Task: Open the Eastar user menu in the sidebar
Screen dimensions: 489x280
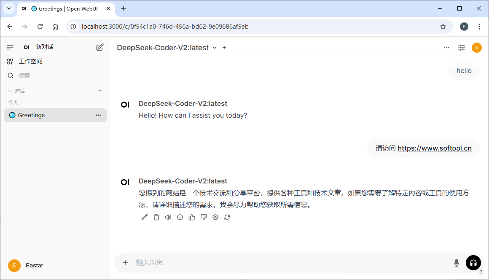Action: (26, 265)
